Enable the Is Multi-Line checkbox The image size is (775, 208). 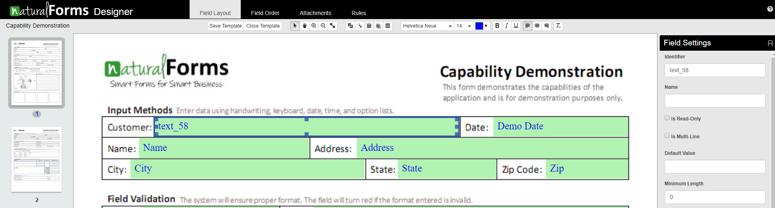667,135
